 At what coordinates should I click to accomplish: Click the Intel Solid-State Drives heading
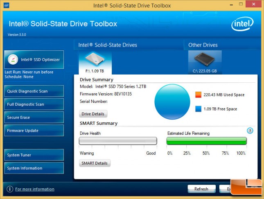pyautogui.click(x=108, y=45)
